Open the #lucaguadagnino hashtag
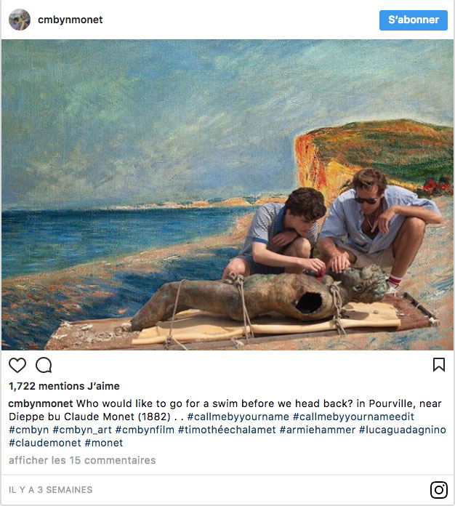 coord(402,430)
